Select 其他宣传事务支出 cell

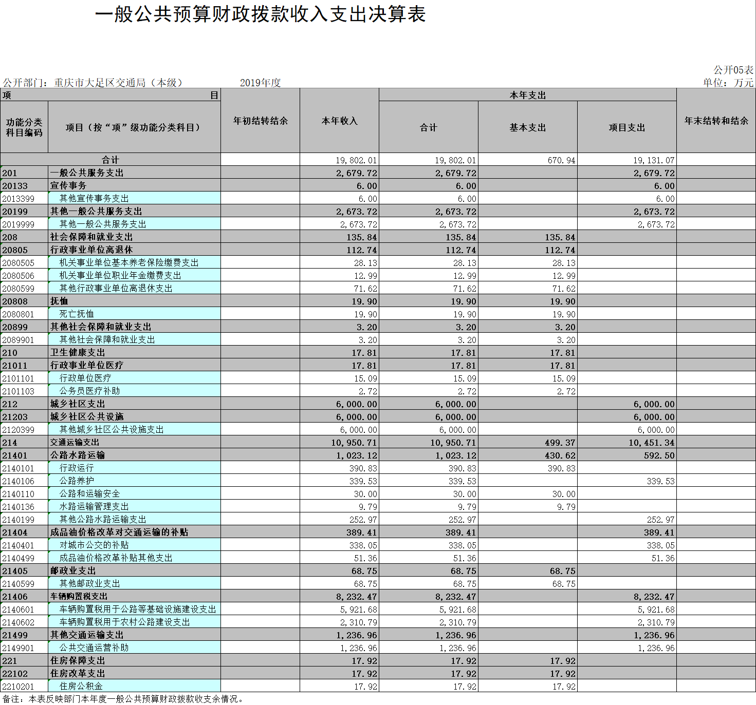click(x=135, y=198)
